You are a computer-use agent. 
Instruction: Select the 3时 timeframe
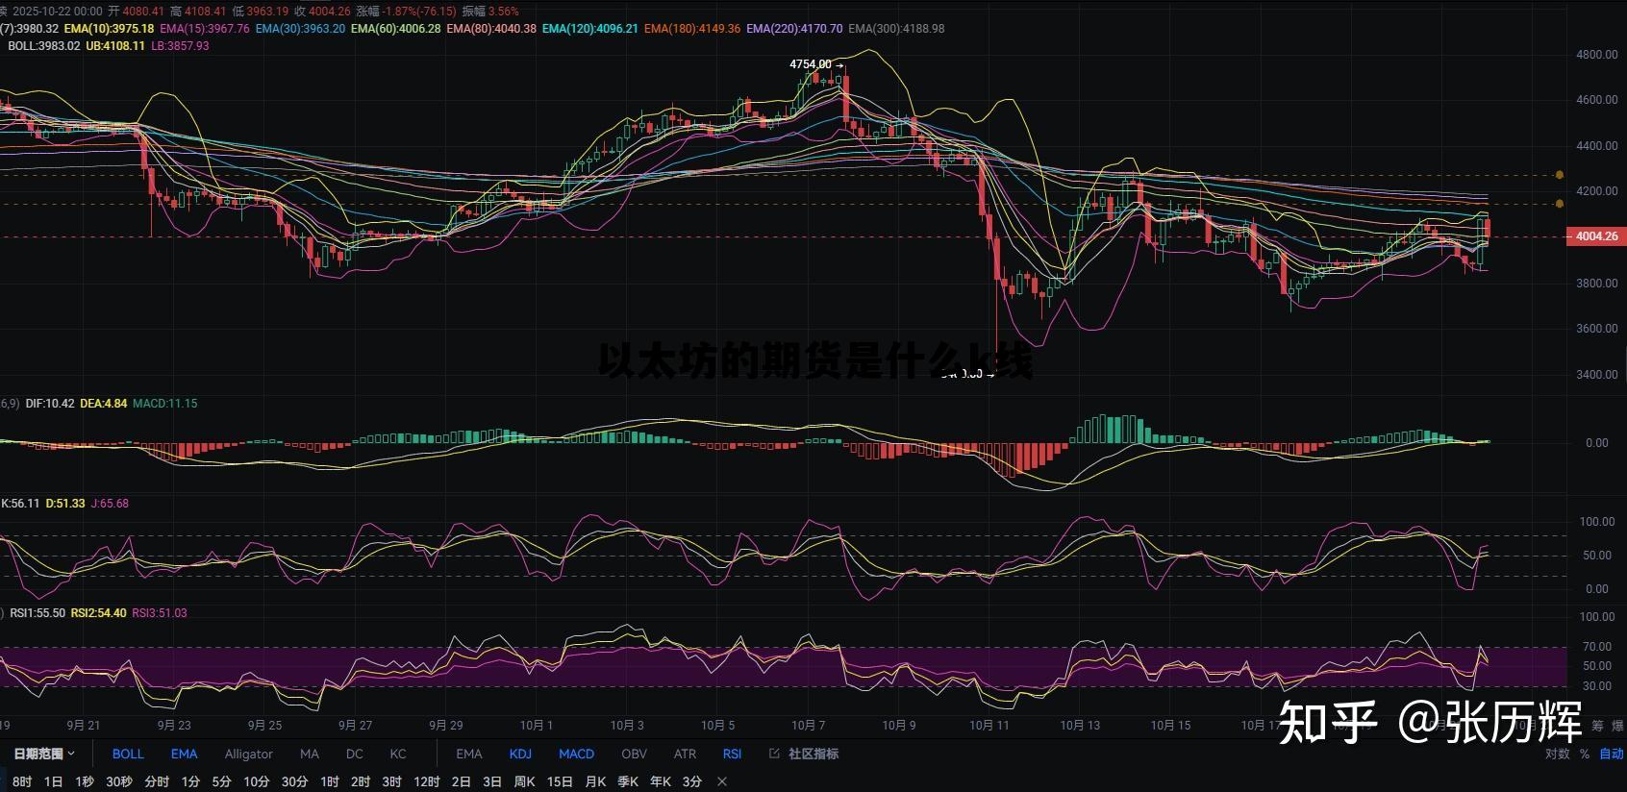coord(391,782)
